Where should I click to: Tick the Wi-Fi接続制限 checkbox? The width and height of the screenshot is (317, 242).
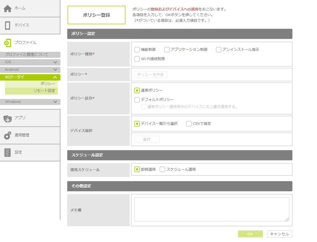(137, 59)
